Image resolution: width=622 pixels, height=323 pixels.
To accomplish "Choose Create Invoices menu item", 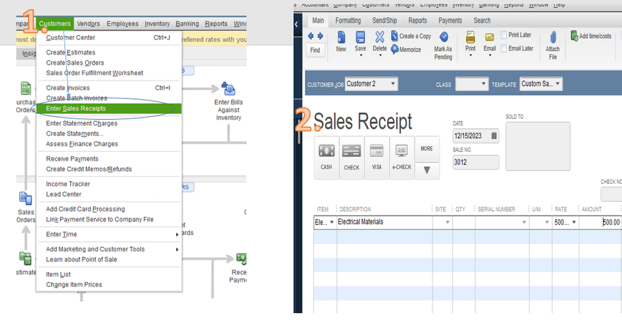I will (109, 88).
